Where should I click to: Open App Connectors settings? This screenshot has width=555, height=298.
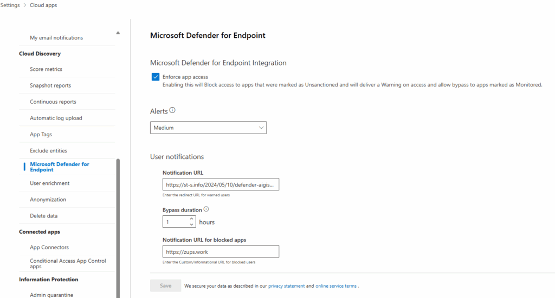(x=49, y=247)
